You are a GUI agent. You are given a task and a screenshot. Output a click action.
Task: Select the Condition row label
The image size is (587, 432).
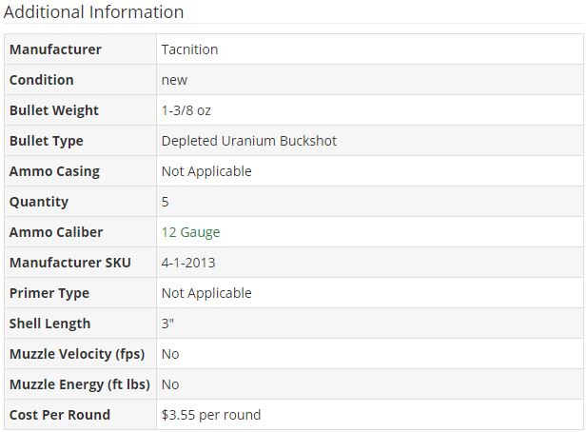tap(42, 80)
